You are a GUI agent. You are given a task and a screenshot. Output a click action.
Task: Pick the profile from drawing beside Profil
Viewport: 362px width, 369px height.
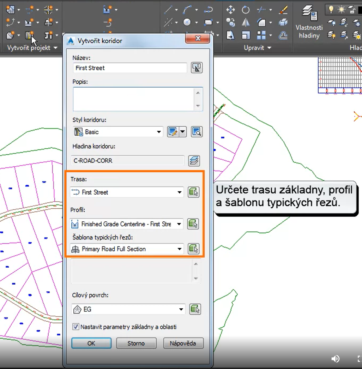coord(193,224)
